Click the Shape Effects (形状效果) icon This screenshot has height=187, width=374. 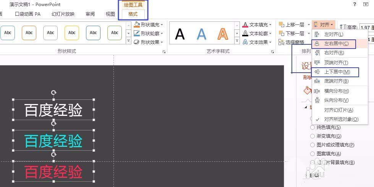coord(137,42)
